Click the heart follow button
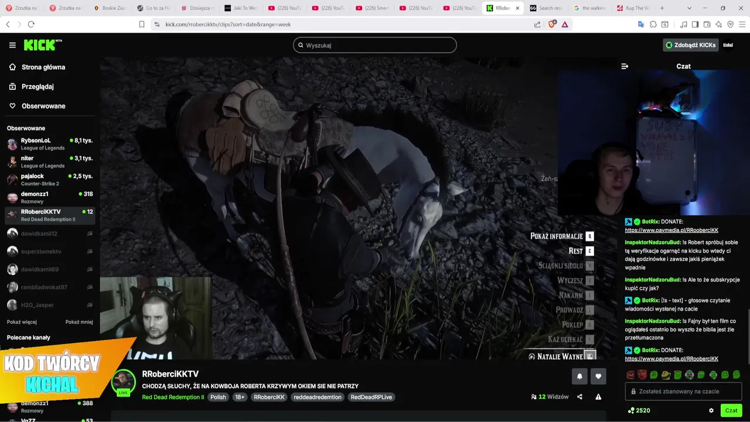The height and width of the screenshot is (422, 750). click(598, 376)
